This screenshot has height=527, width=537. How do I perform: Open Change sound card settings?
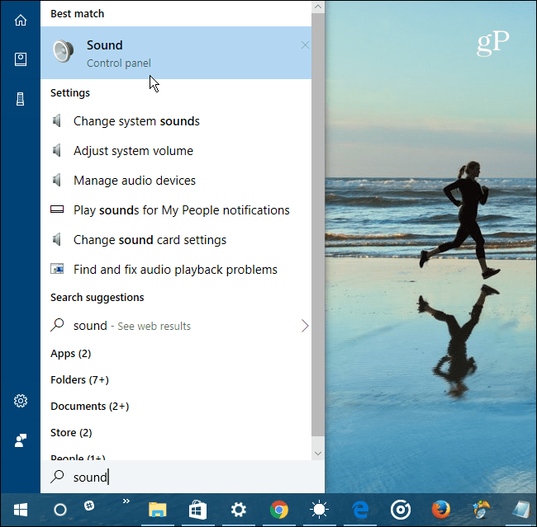coord(176,240)
